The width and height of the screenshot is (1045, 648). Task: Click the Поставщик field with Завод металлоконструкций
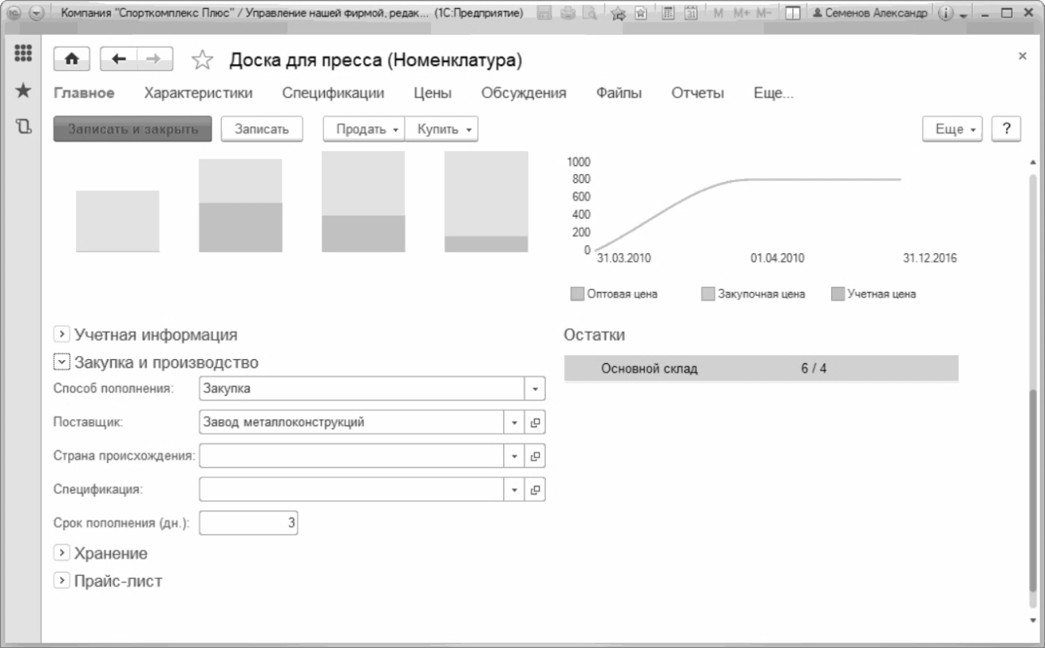click(x=353, y=421)
